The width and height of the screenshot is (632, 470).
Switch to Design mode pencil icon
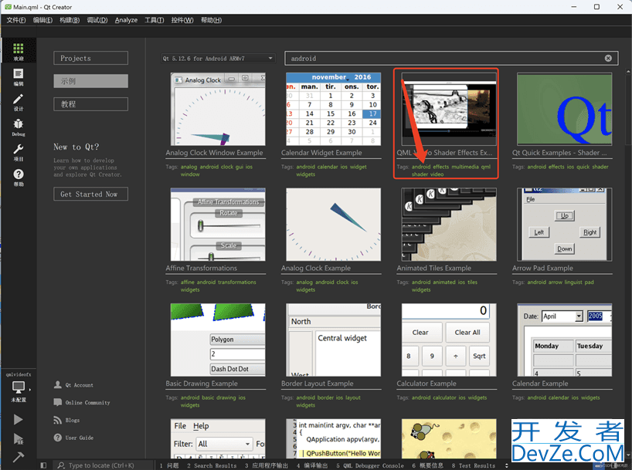[x=18, y=99]
